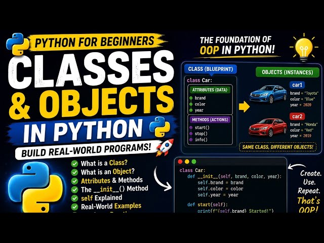
Task: Click the 'CLASS (BLUEPRINT)' blue label
Action: (211, 69)
